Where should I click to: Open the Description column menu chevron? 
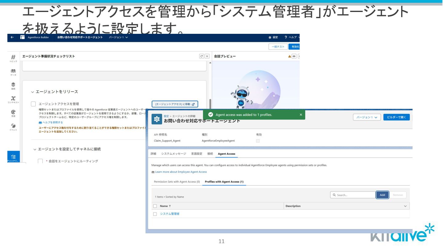pyautogui.click(x=405, y=206)
